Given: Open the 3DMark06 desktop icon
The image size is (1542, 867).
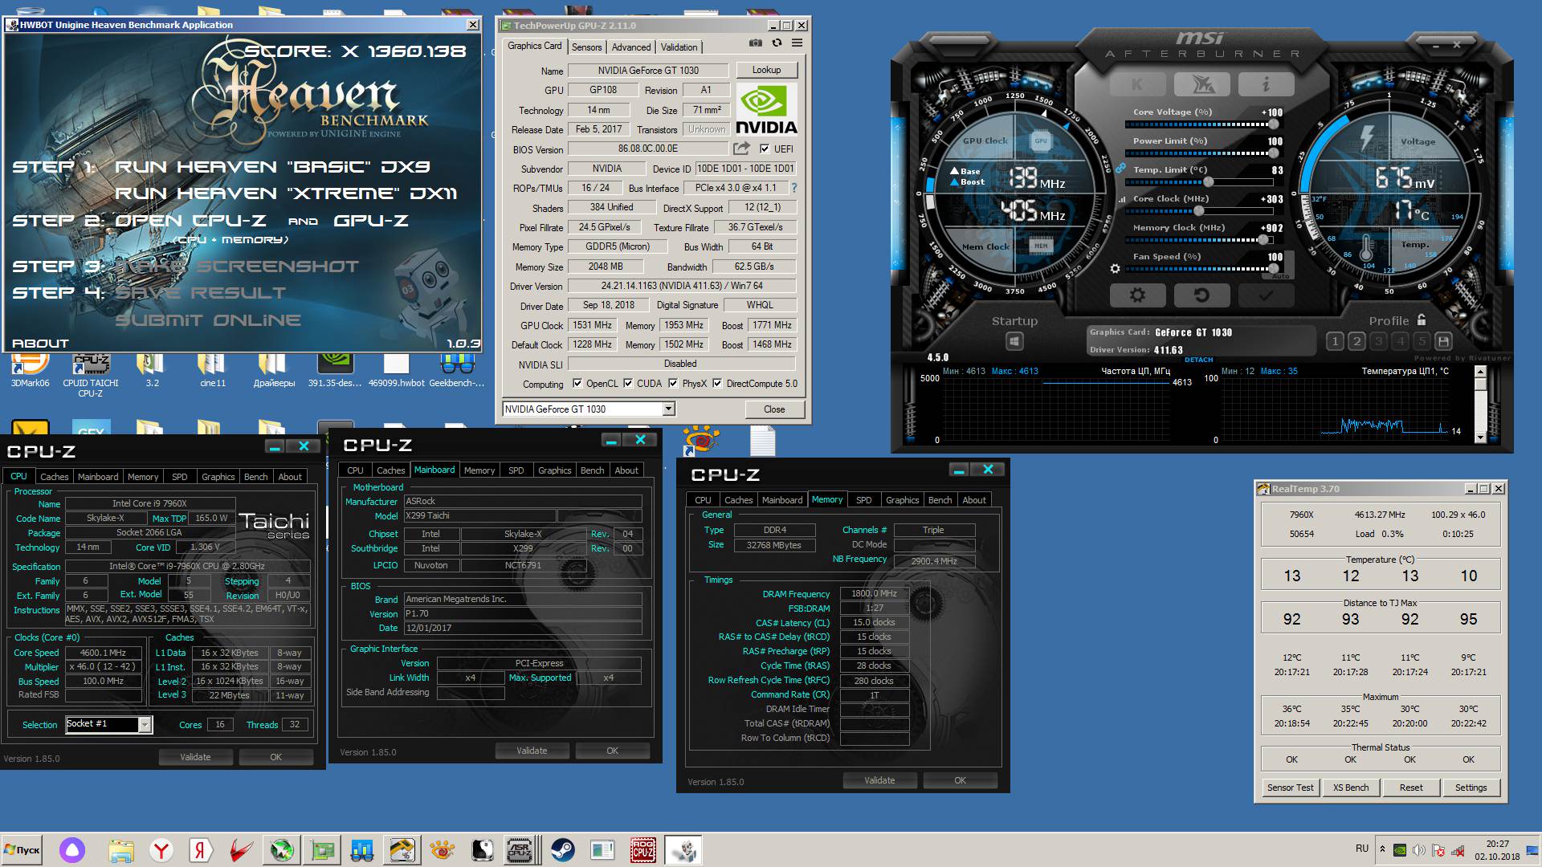Looking at the screenshot, I should [30, 371].
